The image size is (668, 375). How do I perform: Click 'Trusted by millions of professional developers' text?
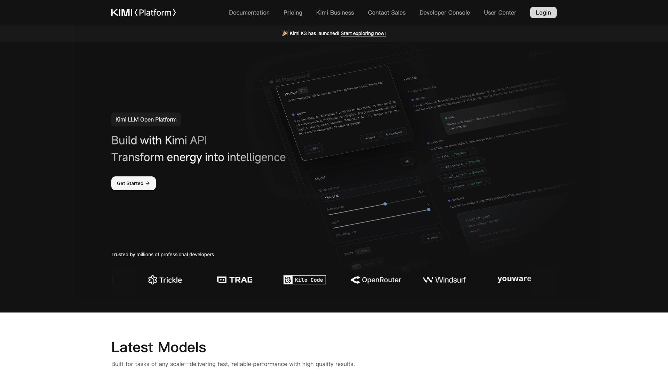tap(162, 255)
